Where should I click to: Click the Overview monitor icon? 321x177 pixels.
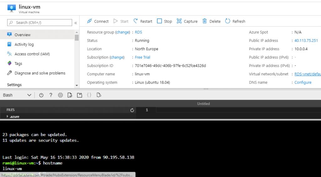point(9,34)
